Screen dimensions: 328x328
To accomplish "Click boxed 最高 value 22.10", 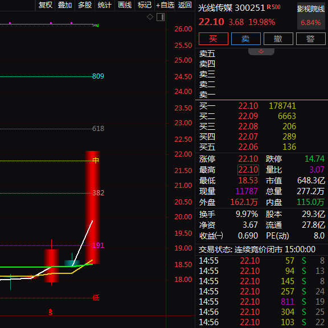I will [248, 170].
